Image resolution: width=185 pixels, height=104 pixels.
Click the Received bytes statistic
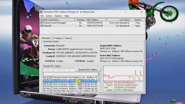pos(119,83)
